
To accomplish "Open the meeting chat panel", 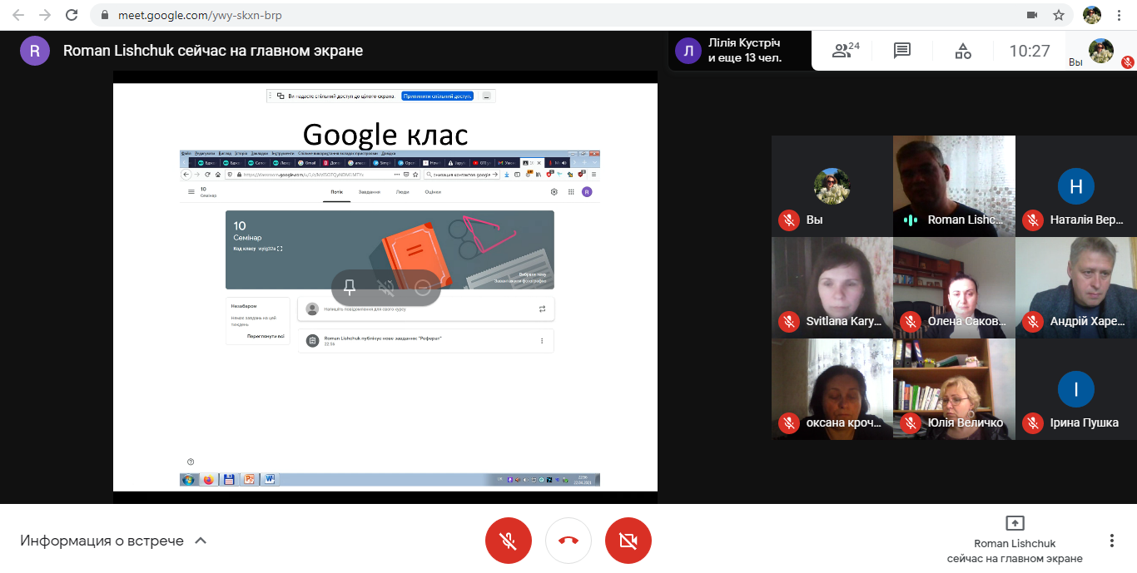I will pos(901,51).
